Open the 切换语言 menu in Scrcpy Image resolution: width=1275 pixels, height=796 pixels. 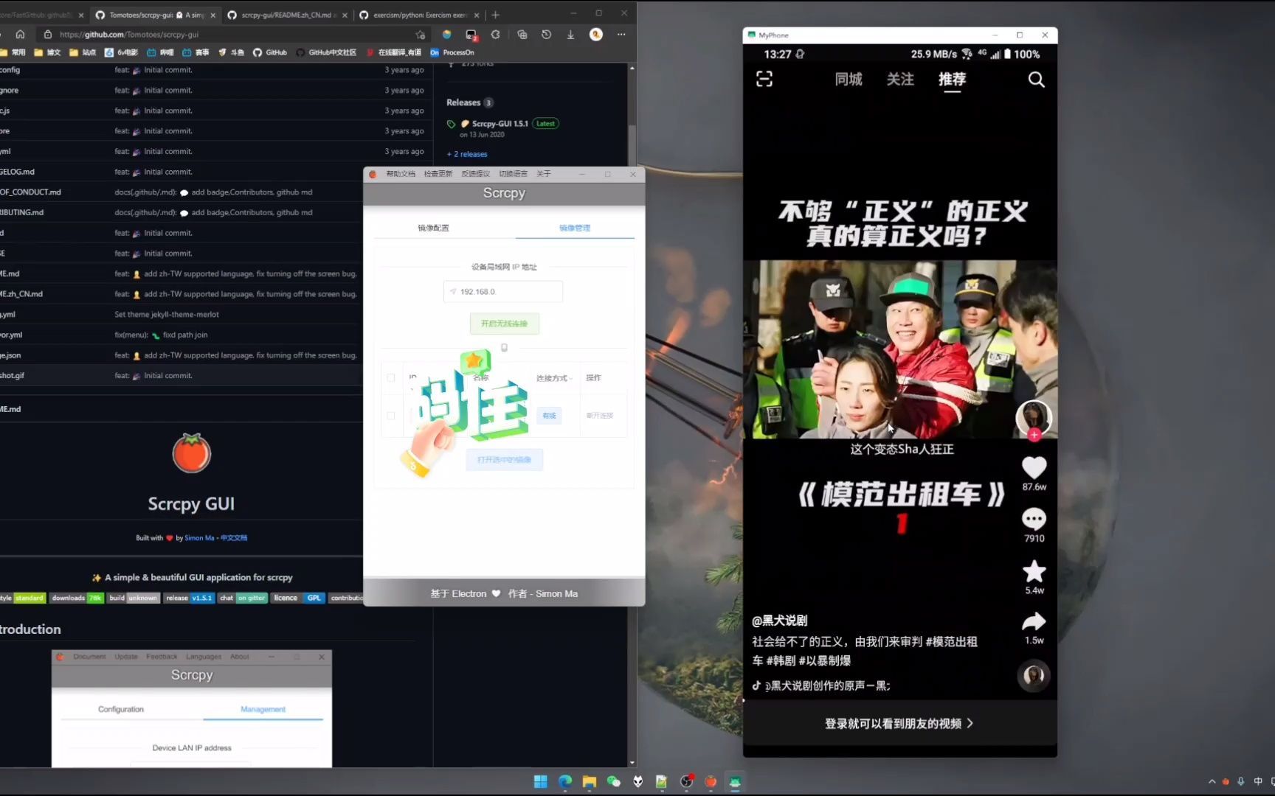click(x=514, y=174)
